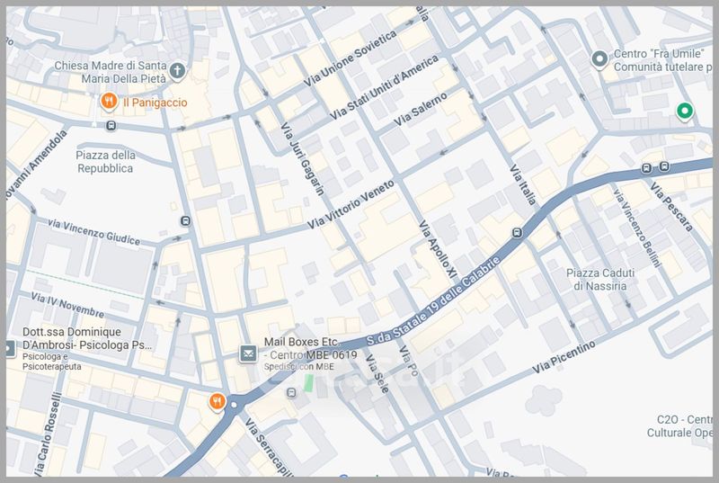
Task: Click the Il Panigaccio restaurant pin
Action: tap(109, 102)
